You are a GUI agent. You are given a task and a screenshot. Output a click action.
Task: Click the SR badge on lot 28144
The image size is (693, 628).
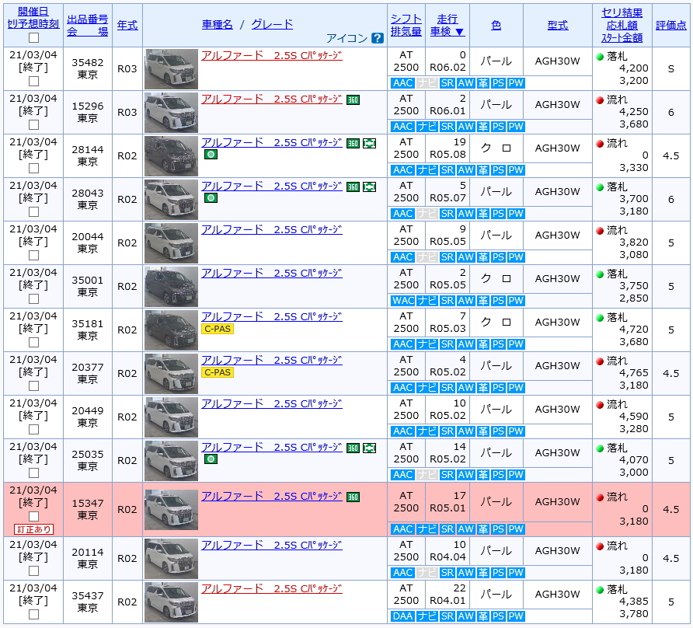(x=447, y=170)
